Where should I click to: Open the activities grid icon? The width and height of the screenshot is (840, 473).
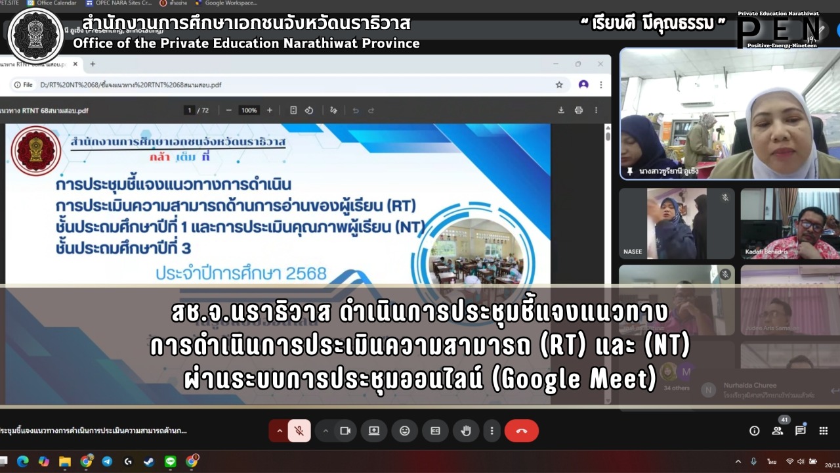point(824,431)
